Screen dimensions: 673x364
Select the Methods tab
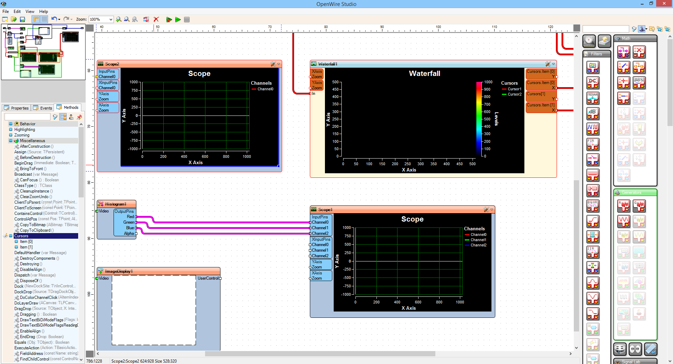(x=68, y=107)
